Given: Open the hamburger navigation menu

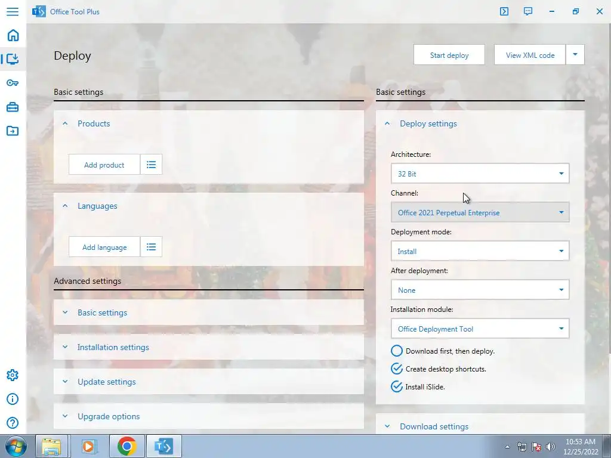Looking at the screenshot, I should click(x=13, y=11).
